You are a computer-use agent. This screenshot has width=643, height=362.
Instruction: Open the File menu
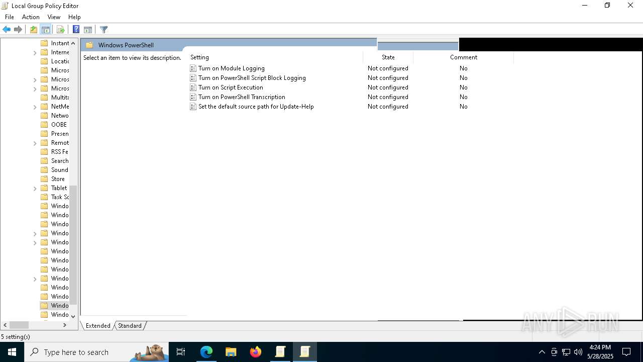click(10, 17)
